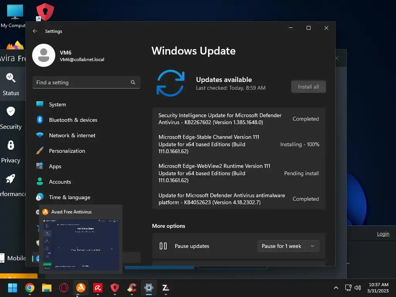The height and width of the screenshot is (297, 396).
Task: Click the search magnifier in Find a setting
Action: (133, 82)
